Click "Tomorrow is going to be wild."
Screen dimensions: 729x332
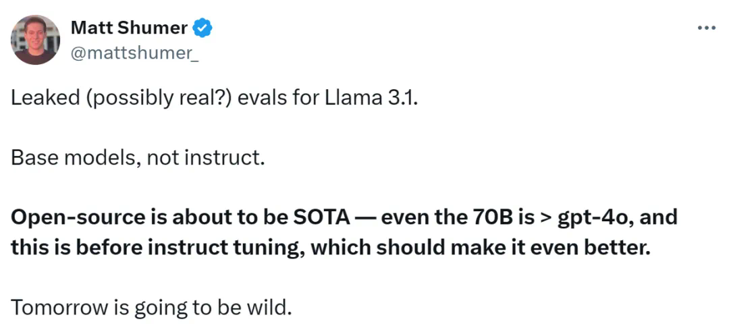pos(151,306)
